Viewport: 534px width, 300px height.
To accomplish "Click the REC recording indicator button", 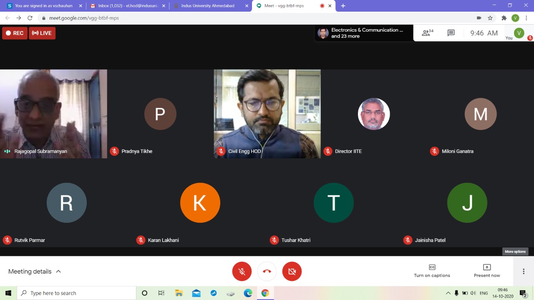I will pyautogui.click(x=15, y=33).
